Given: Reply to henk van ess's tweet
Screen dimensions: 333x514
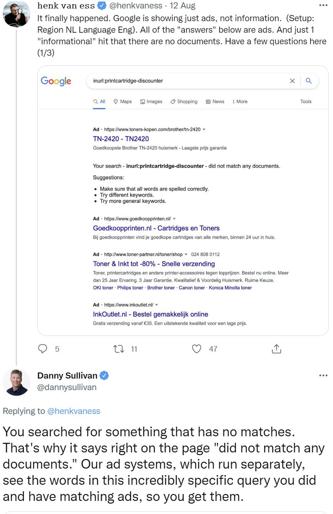Looking at the screenshot, I should point(43,349).
